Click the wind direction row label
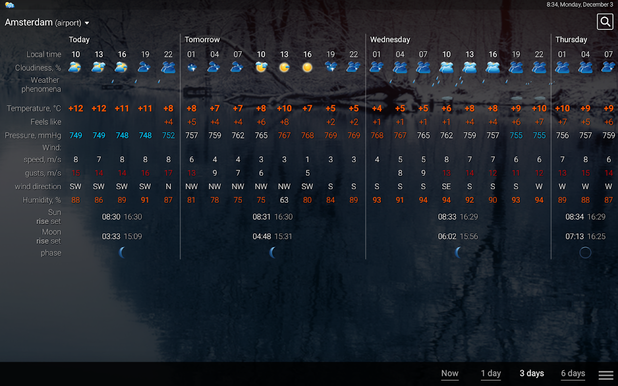 click(x=38, y=186)
